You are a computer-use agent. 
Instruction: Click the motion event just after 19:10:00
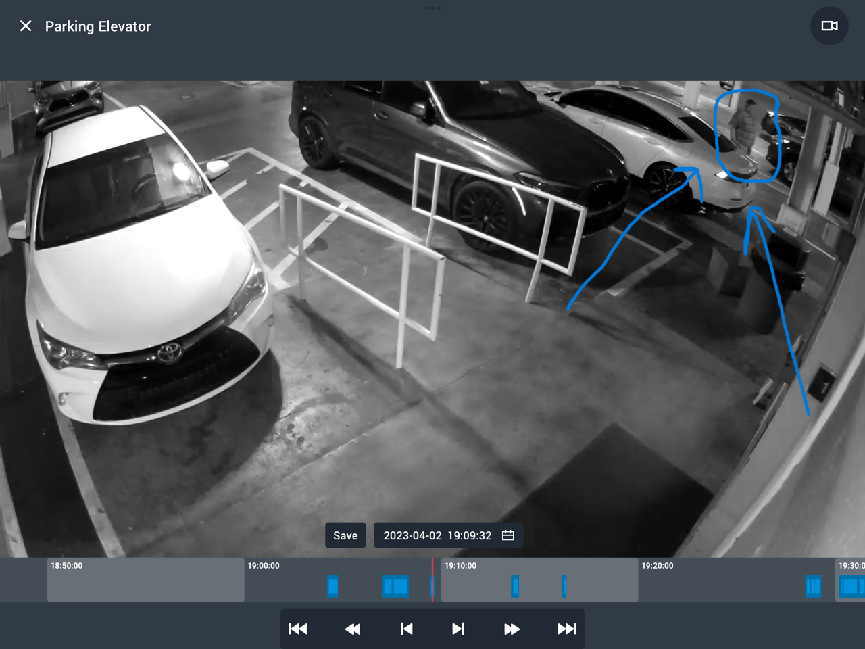(515, 586)
